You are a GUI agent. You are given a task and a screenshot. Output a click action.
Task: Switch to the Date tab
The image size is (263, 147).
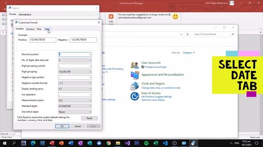[x=47, y=29]
